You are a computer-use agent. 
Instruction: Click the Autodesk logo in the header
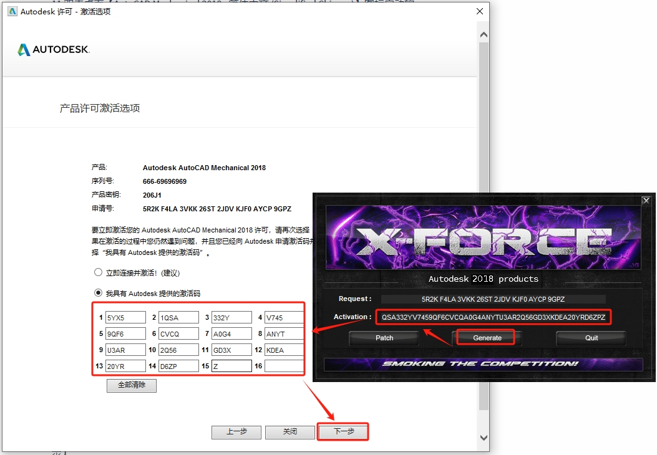pos(54,50)
